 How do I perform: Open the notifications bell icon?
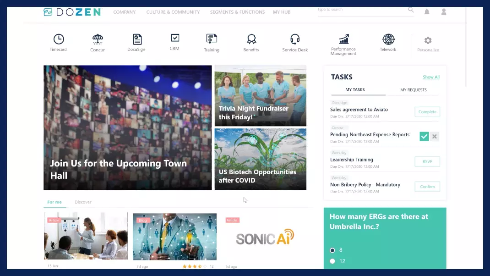427,12
